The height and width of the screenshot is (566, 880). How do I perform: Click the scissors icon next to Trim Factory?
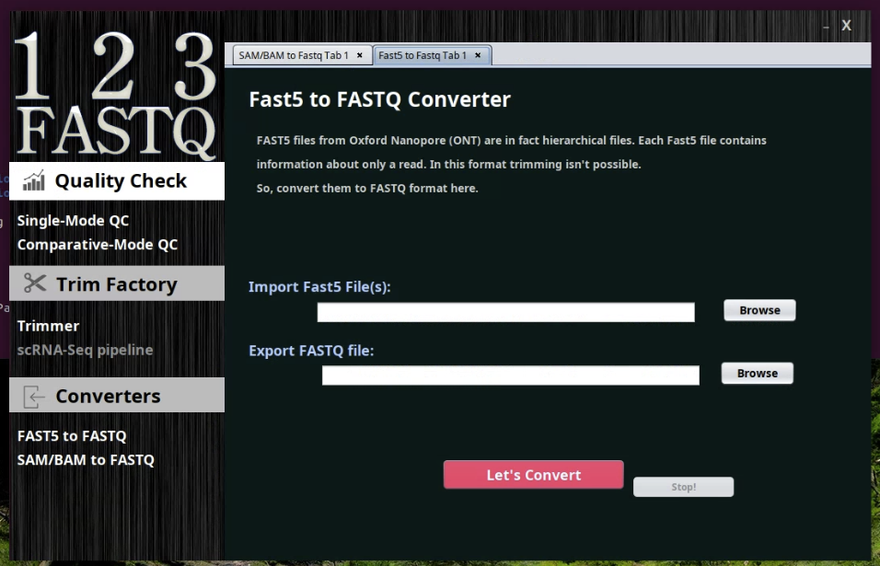tap(35, 283)
